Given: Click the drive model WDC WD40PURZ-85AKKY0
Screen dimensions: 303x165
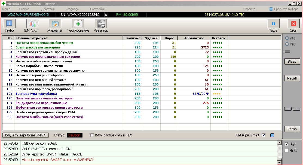Looking at the screenshot, I should pos(28,15).
